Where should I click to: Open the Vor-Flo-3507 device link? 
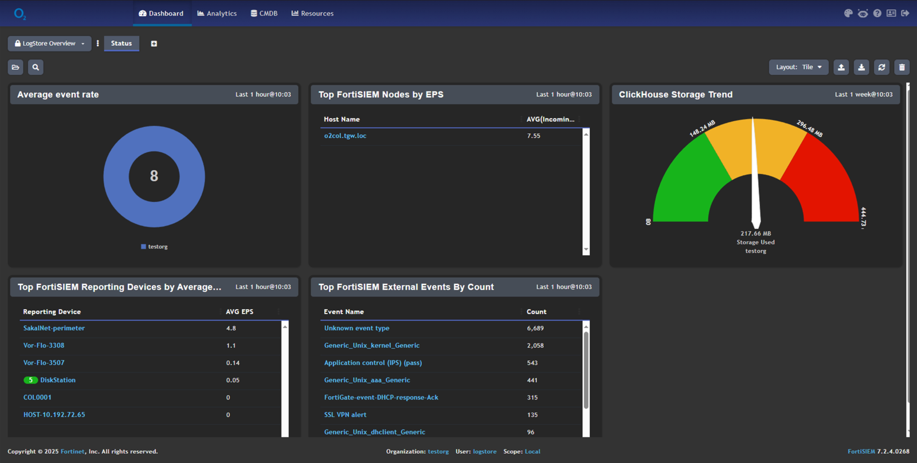point(44,363)
